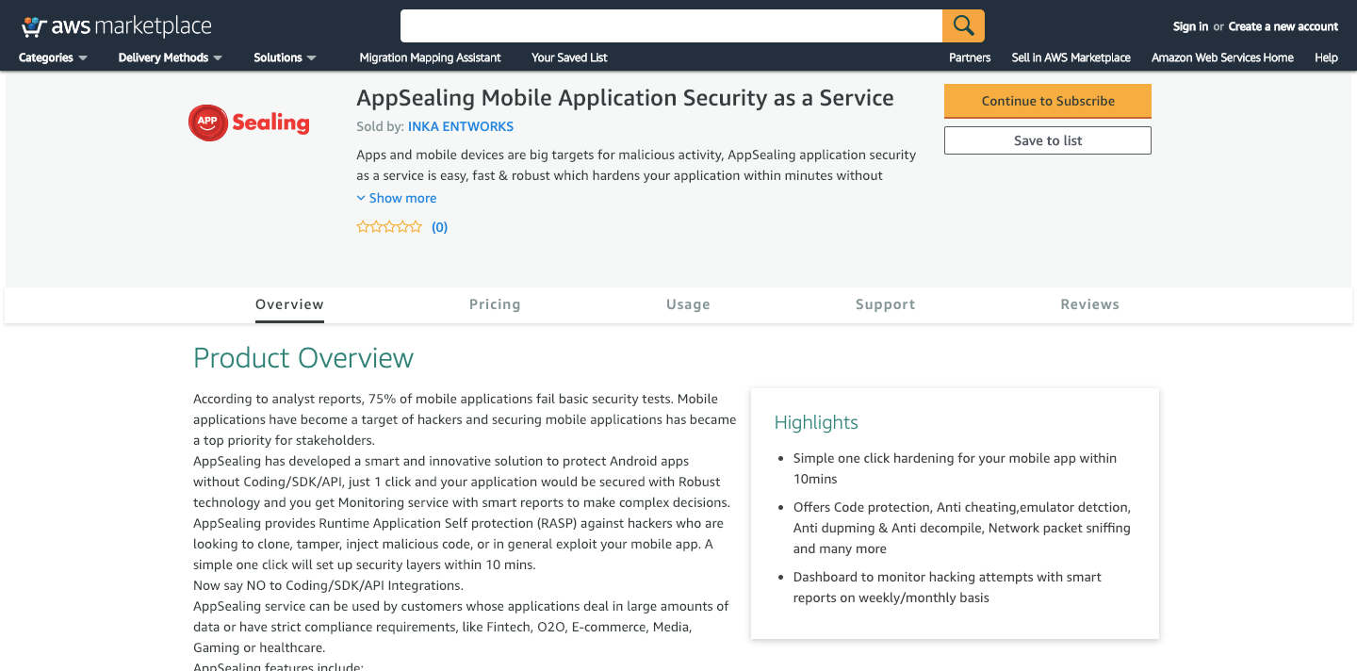Screen dimensions: 1357x671
Task: Expand the Categories dropdown menu
Action: click(53, 57)
